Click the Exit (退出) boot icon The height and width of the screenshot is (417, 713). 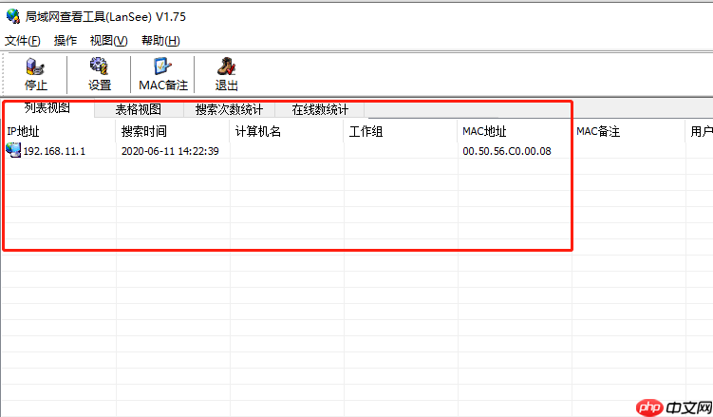tap(227, 66)
